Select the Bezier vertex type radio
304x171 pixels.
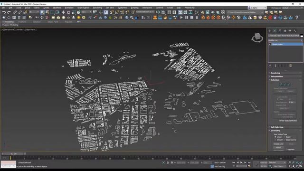click(x=285, y=137)
